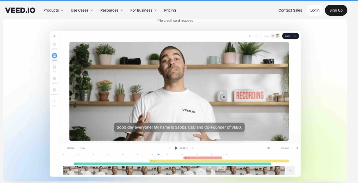
Task: Click the blue playhead marker
Action: (159, 155)
